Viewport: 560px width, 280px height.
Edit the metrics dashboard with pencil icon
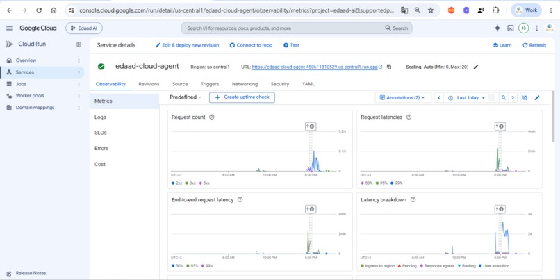click(537, 97)
